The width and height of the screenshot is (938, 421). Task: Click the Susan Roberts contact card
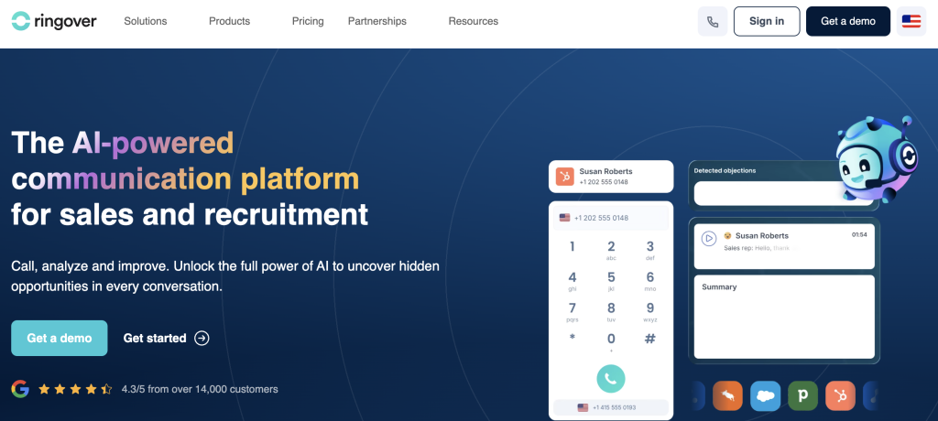point(611,177)
